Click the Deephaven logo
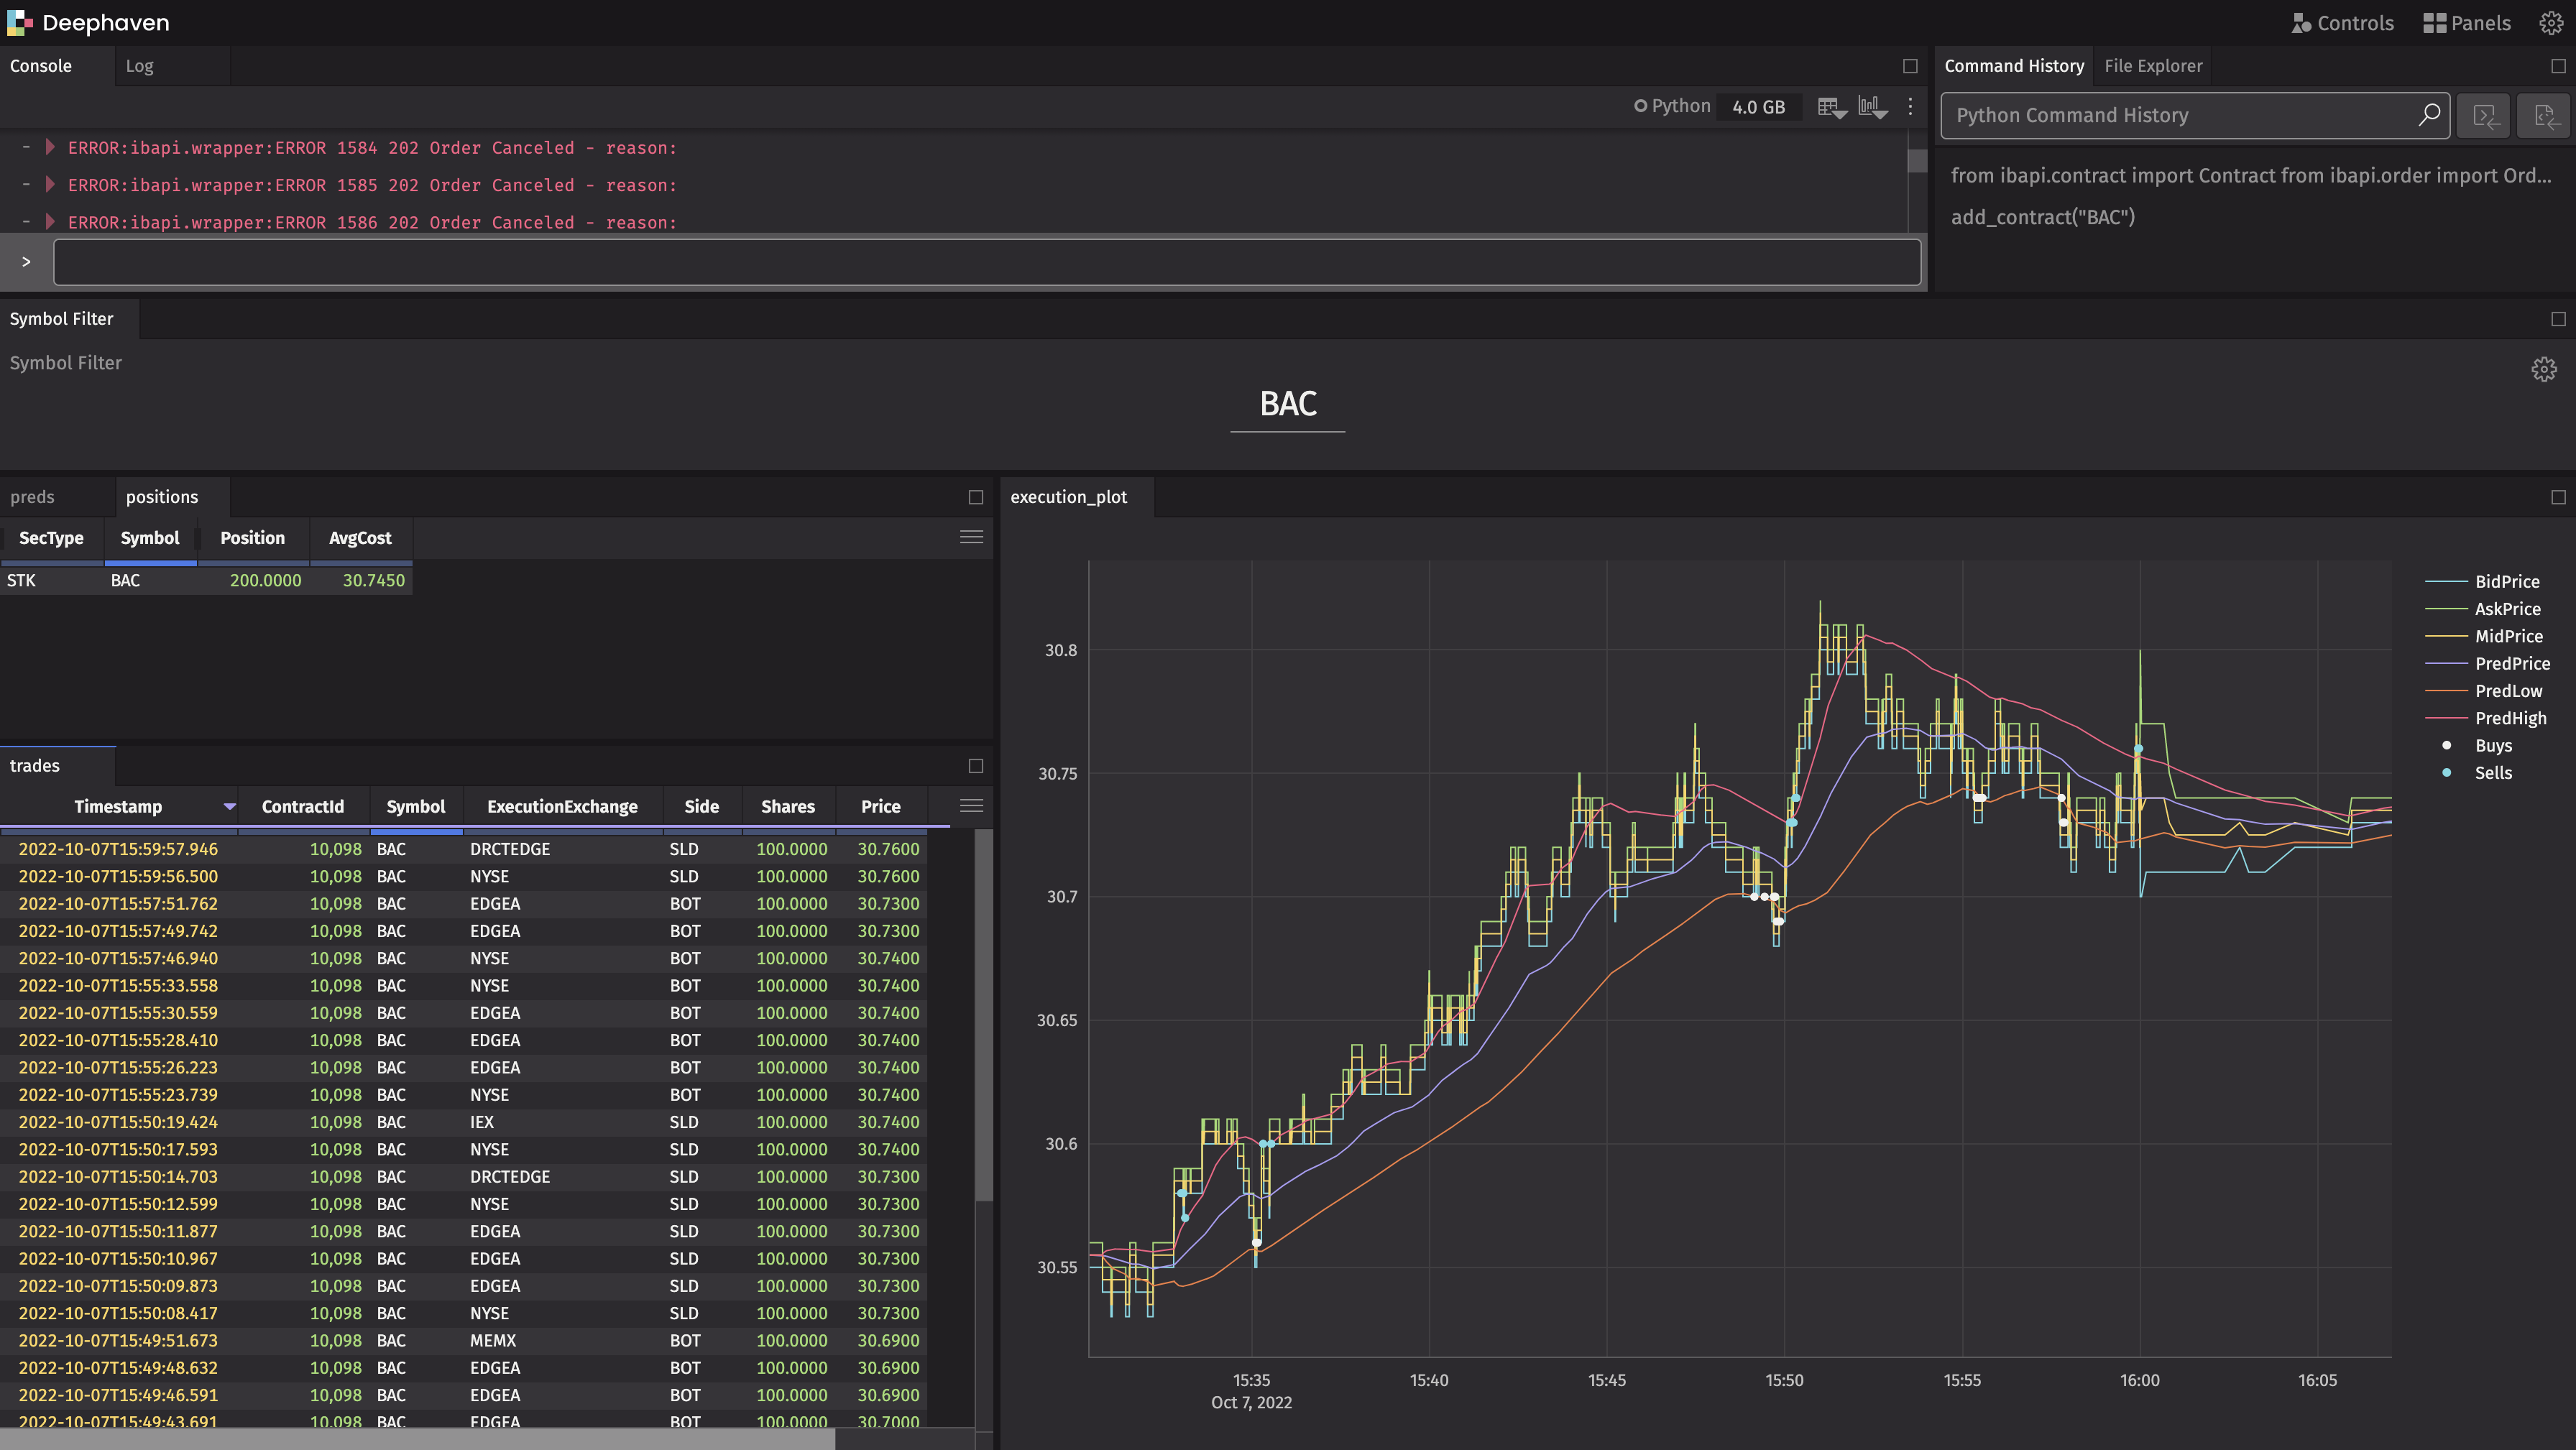Viewport: 2576px width, 1450px height. click(88, 22)
